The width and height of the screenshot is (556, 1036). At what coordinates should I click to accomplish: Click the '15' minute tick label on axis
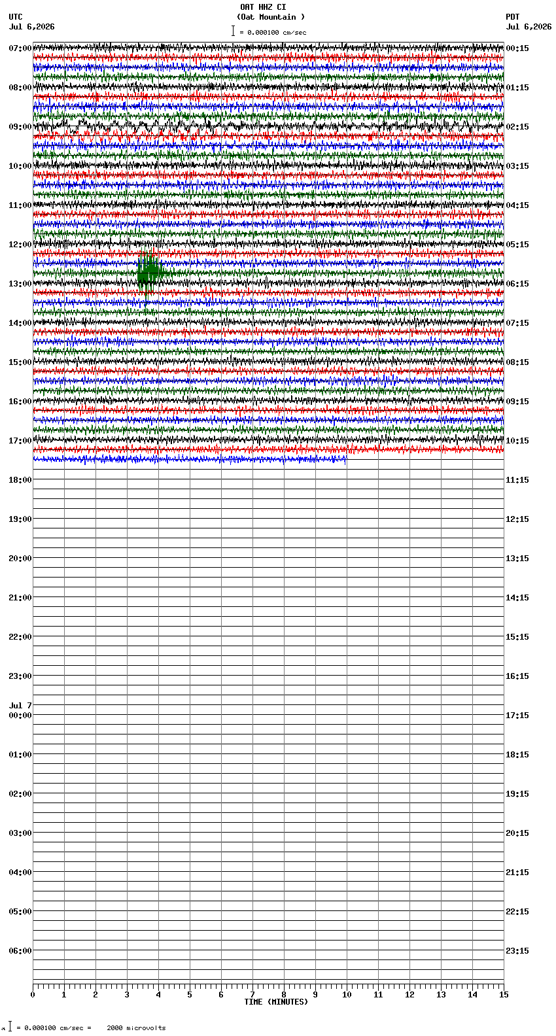(504, 995)
